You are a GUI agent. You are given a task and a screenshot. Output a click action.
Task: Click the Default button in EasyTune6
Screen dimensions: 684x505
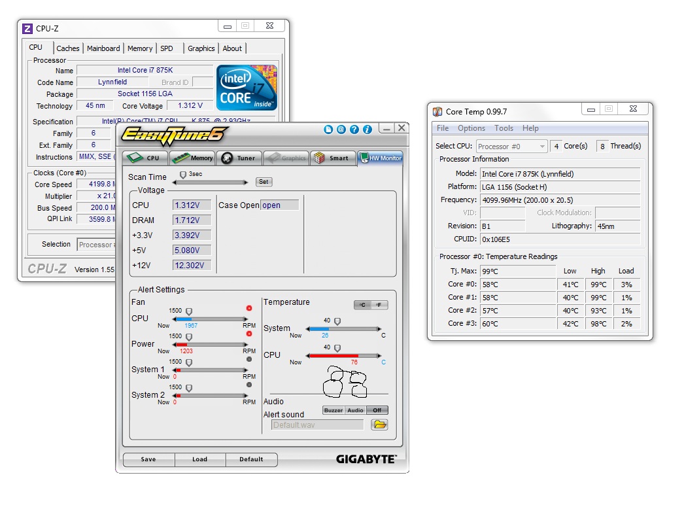(251, 459)
